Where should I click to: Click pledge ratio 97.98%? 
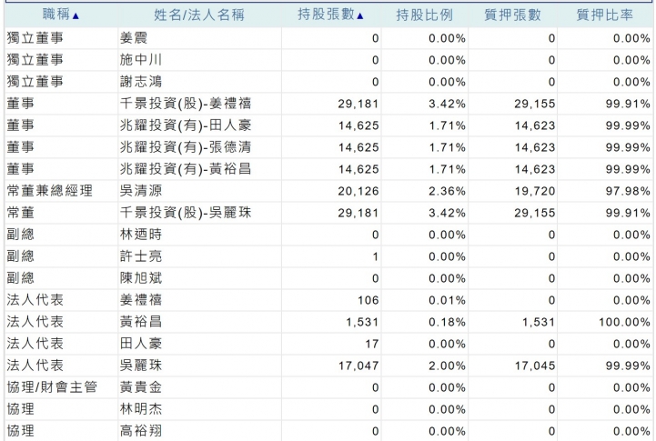point(628,191)
